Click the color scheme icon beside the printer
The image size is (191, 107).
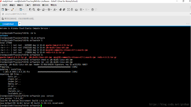click(44, 9)
